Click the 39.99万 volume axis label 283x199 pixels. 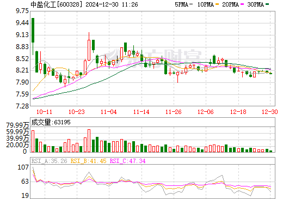pos(17,138)
